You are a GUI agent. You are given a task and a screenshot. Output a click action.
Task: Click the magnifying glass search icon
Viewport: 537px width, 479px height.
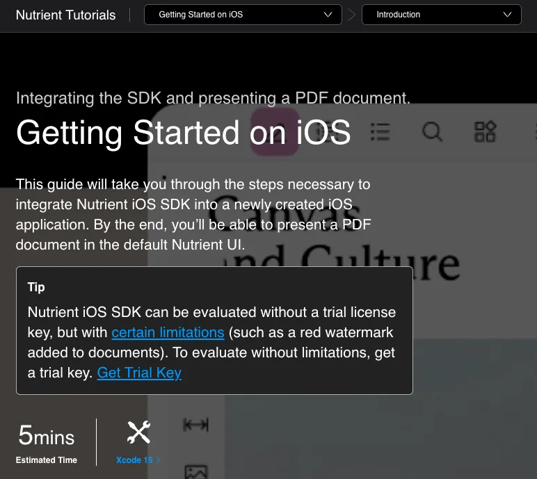point(432,131)
